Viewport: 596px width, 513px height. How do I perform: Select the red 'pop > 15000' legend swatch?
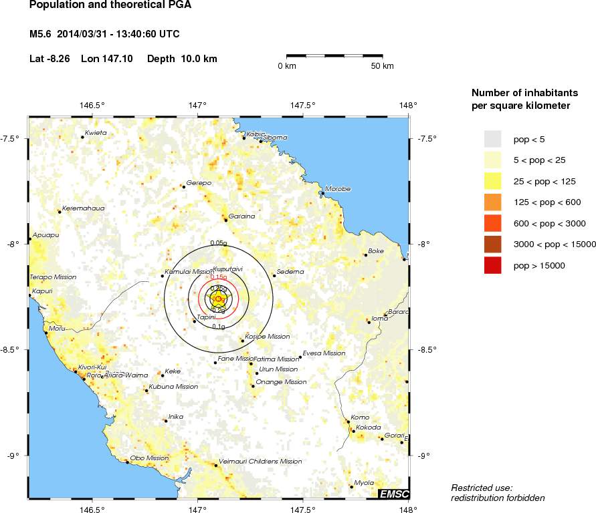point(492,265)
